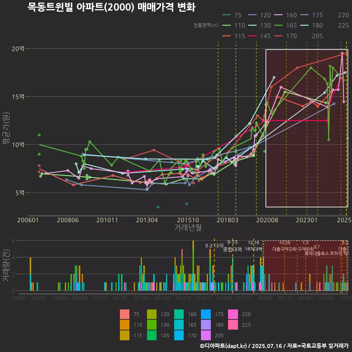
Task: Click the 175 line legend entry at top
Action: (x=312, y=15)
